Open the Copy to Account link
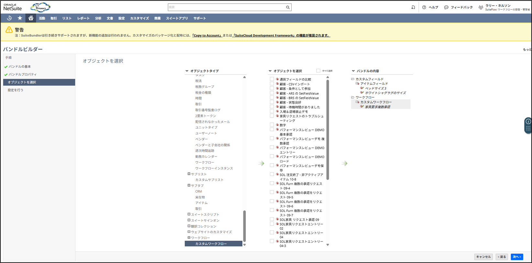Viewport: 532px width, 263px height. tap(207, 36)
